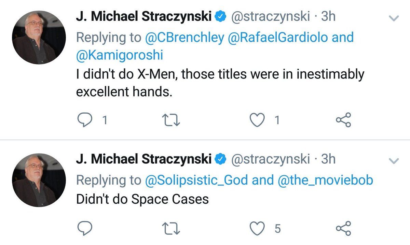Share the X-Men tweet

(x=343, y=120)
